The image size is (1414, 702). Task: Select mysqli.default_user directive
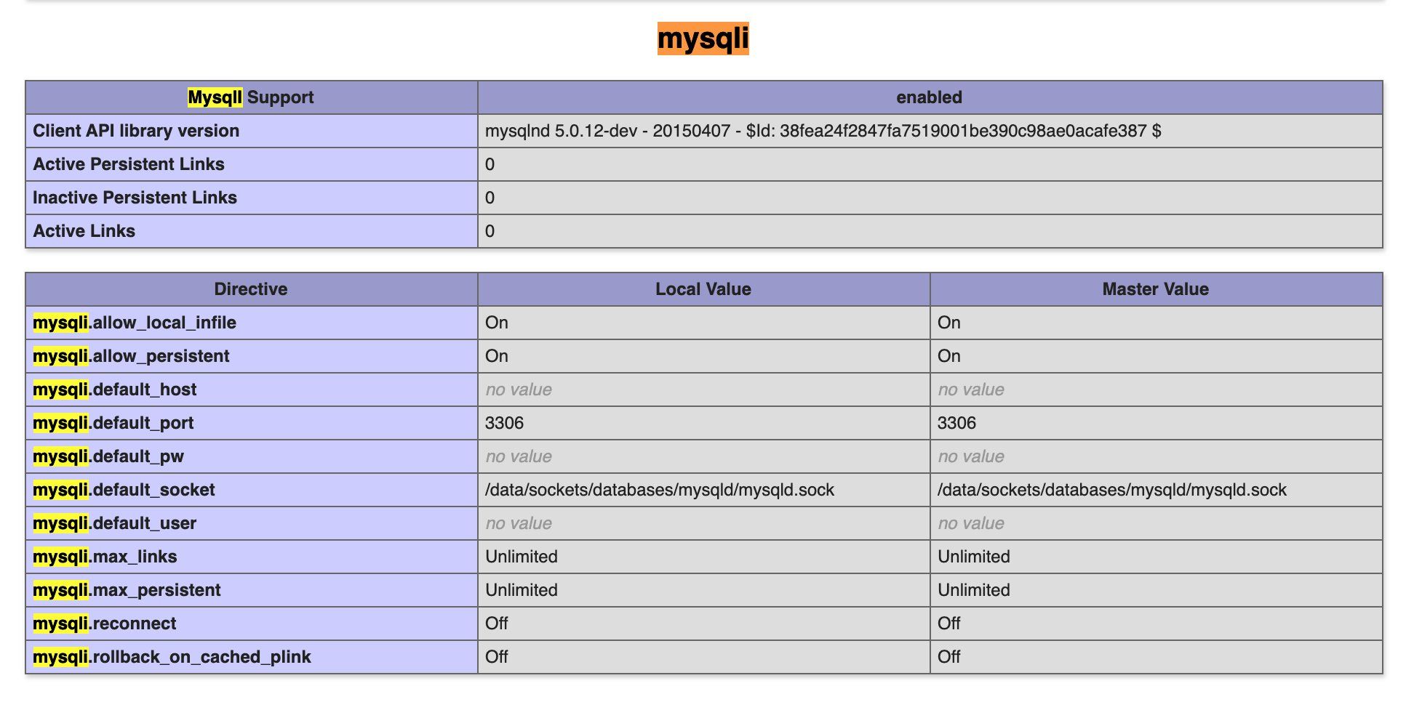[x=115, y=523]
